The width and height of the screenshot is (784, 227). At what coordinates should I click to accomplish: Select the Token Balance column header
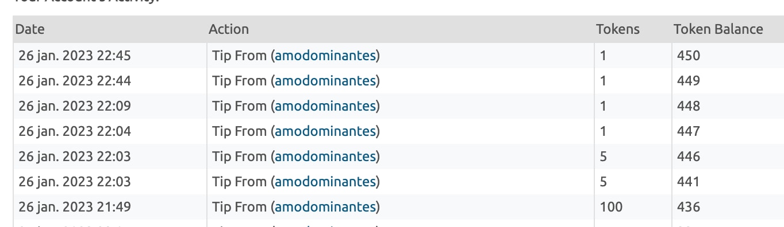click(718, 29)
